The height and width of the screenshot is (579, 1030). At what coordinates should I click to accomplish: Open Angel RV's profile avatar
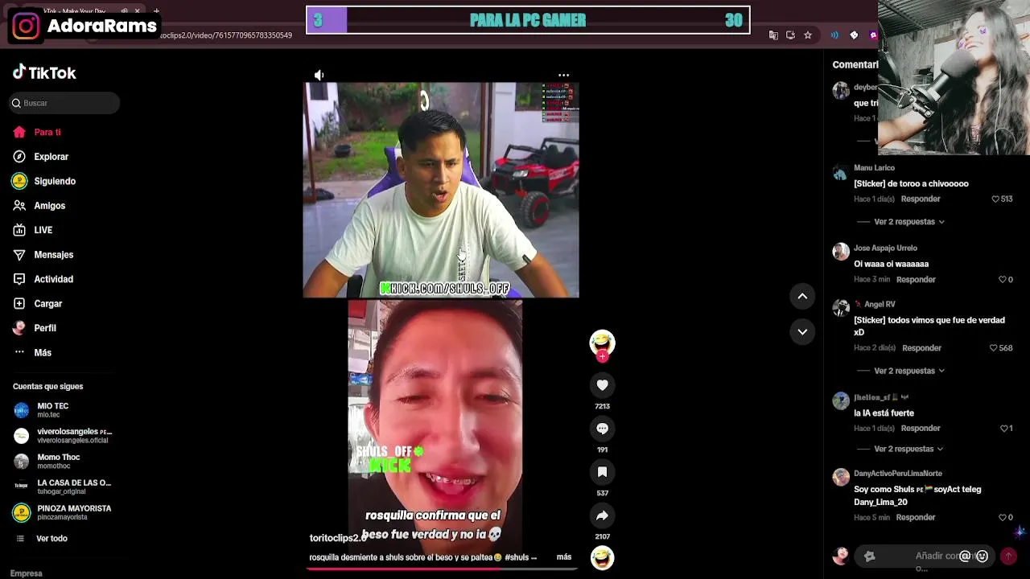pyautogui.click(x=841, y=309)
